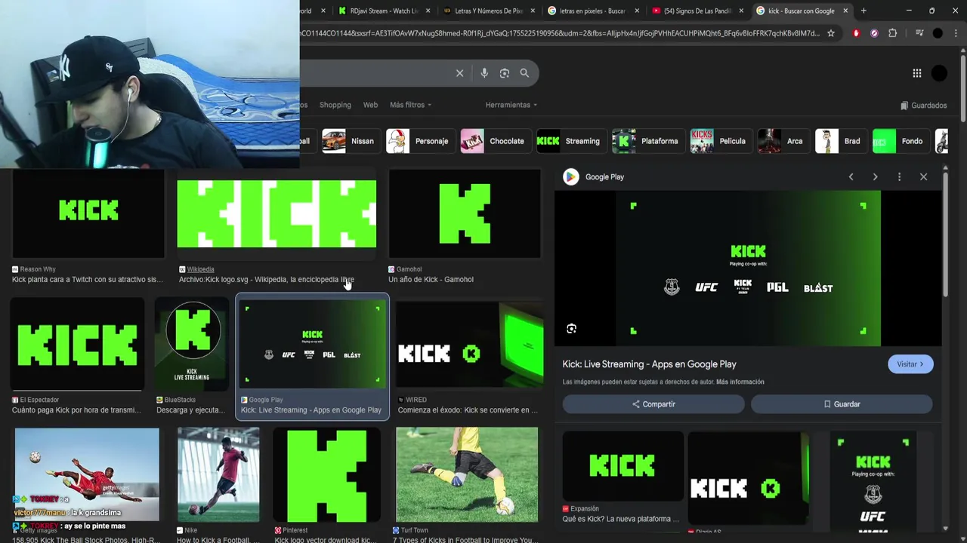Open Kick: Live Streaming preview title
Image resolution: width=967 pixels, height=543 pixels.
(x=649, y=364)
